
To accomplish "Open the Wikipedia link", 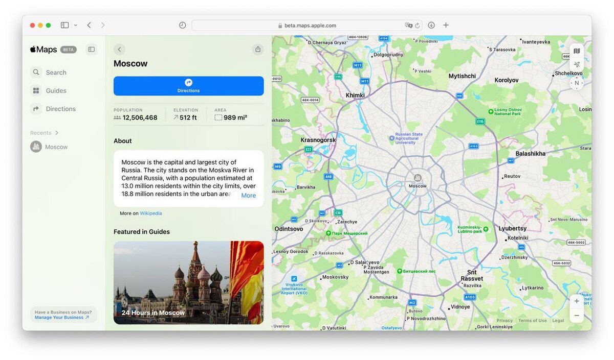I will pos(150,213).
